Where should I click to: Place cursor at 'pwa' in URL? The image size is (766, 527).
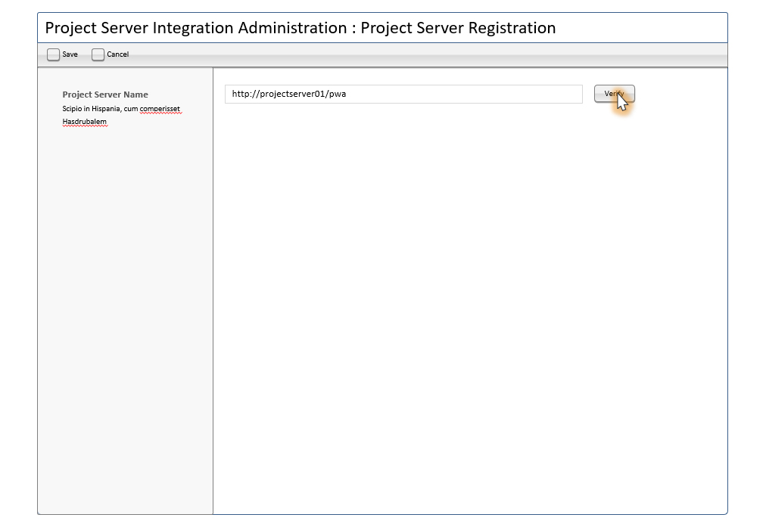338,95
